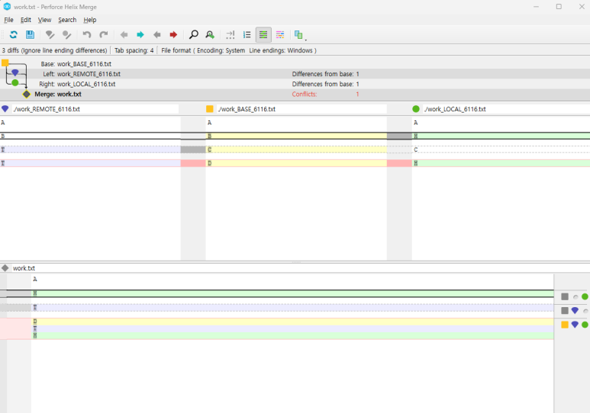This screenshot has width=590, height=413.
Task: Click 'Encoding: System' status text
Action: coord(221,50)
